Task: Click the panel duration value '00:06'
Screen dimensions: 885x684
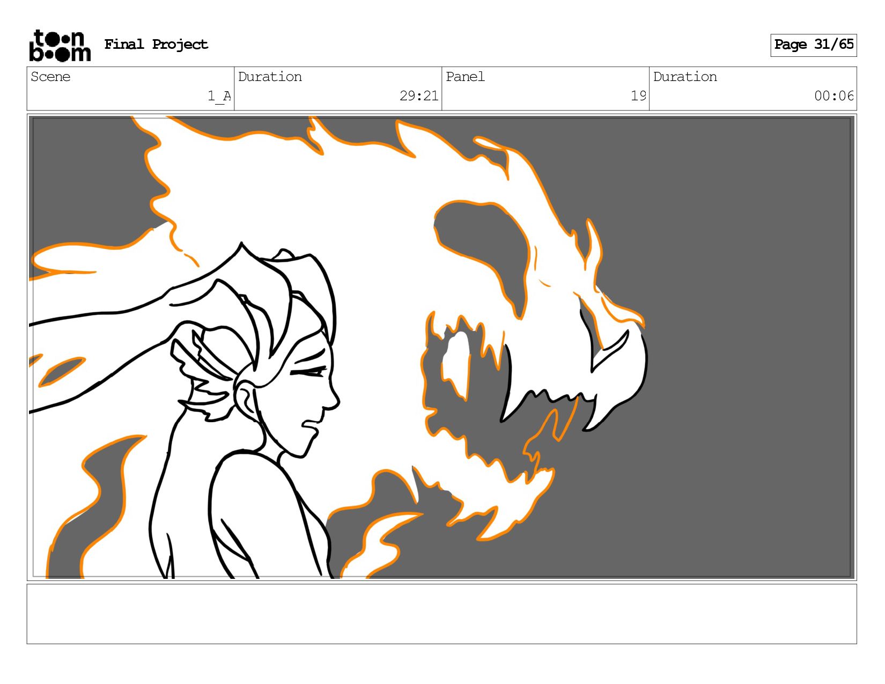Action: point(834,96)
